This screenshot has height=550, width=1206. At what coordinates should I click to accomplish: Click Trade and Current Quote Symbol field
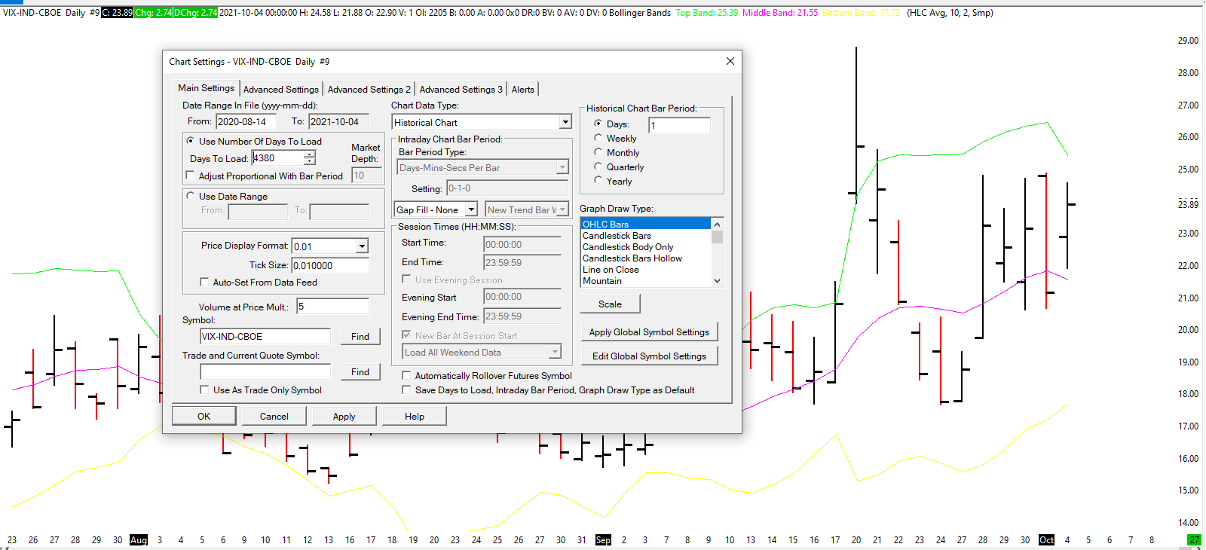click(x=265, y=371)
